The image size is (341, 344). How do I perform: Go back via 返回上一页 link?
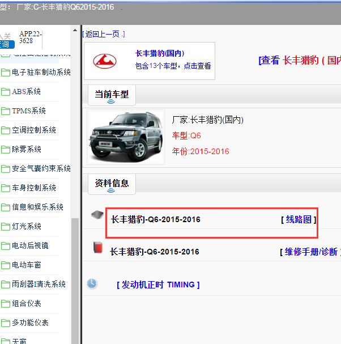tap(104, 34)
